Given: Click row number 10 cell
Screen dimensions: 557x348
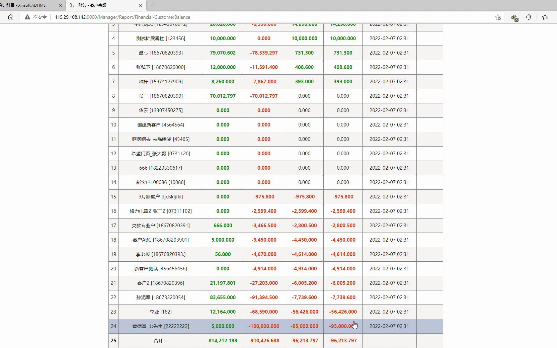Looking at the screenshot, I should click(113, 125).
